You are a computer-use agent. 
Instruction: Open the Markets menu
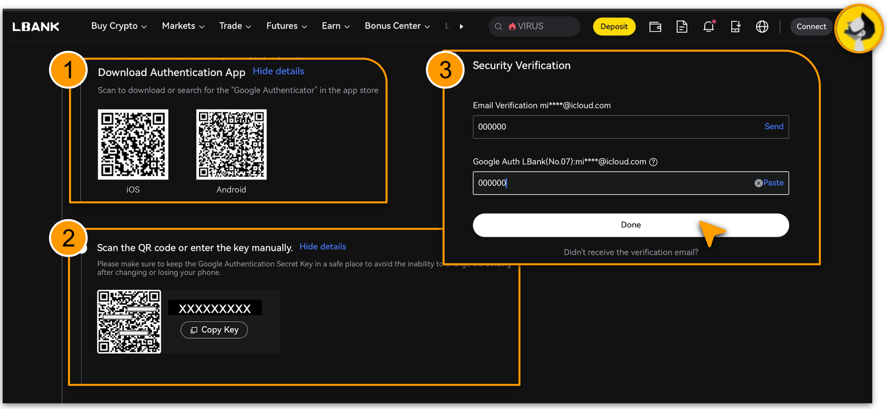tap(183, 26)
